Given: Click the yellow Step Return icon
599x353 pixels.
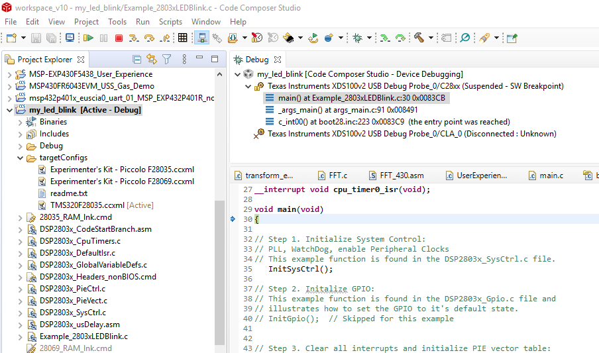Looking at the screenshot, I should pos(166,38).
